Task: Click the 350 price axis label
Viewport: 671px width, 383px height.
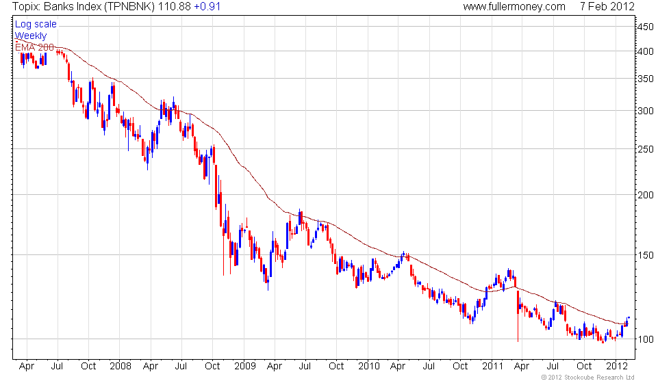Action: pyautogui.click(x=645, y=79)
